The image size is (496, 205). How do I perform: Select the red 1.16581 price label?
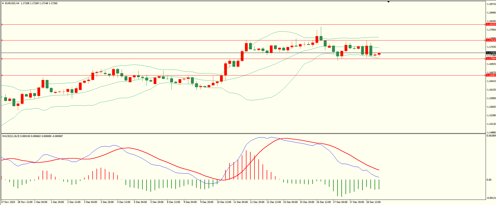[491, 75]
